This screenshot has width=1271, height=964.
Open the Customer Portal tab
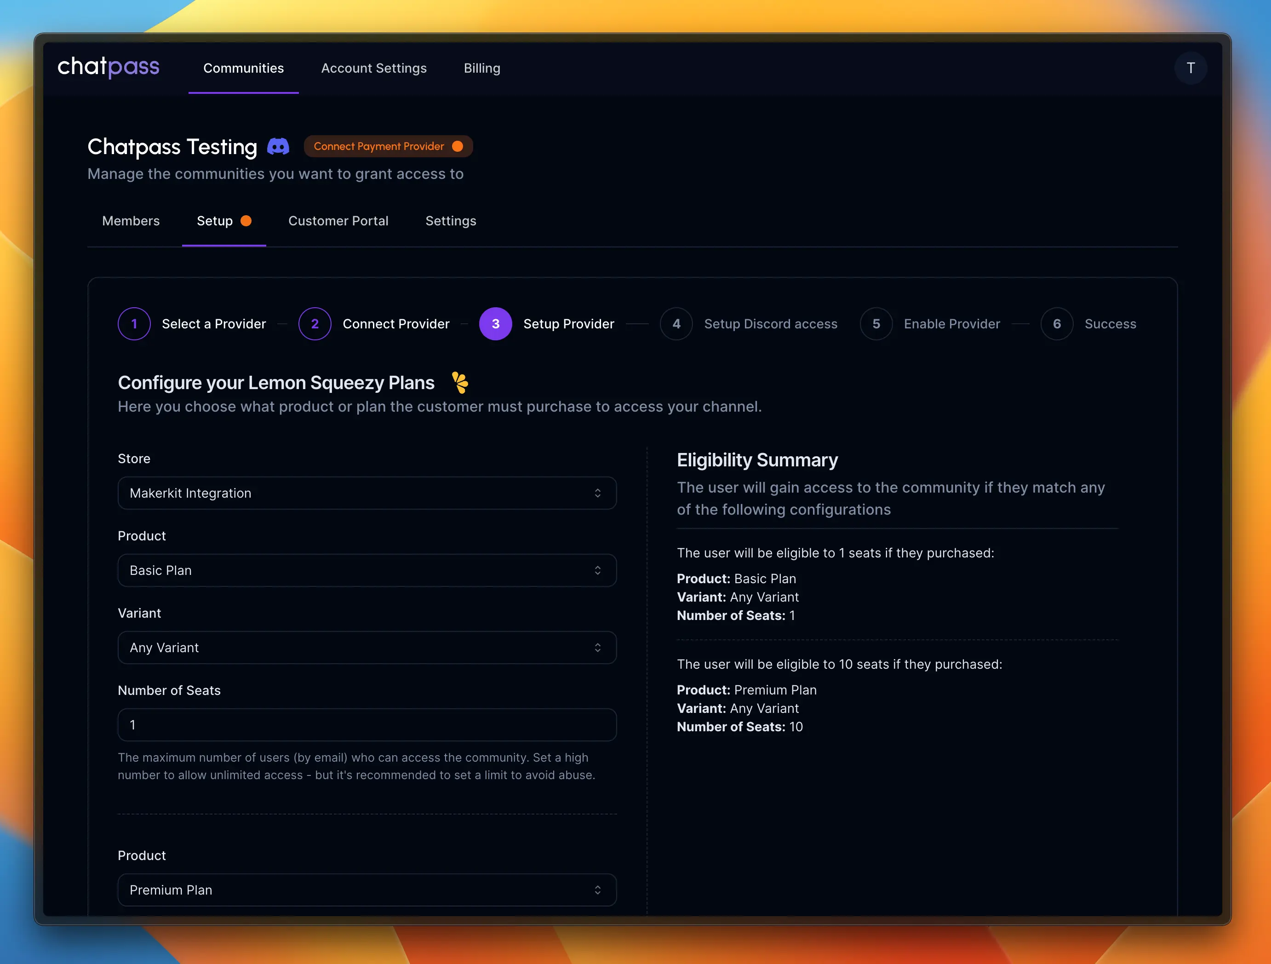tap(338, 221)
